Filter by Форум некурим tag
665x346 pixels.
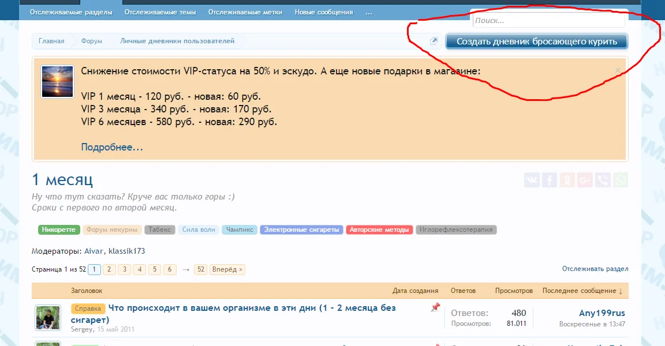(112, 230)
